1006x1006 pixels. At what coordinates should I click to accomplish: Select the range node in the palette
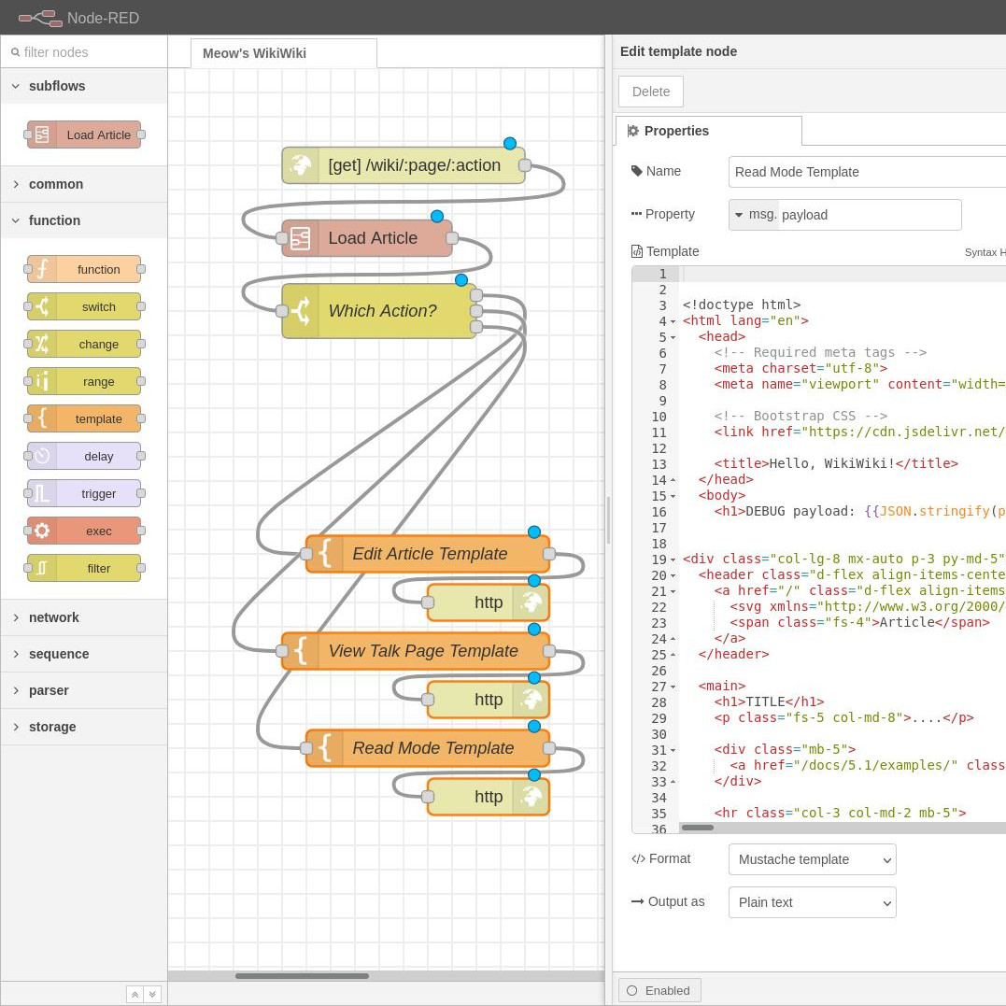84,381
